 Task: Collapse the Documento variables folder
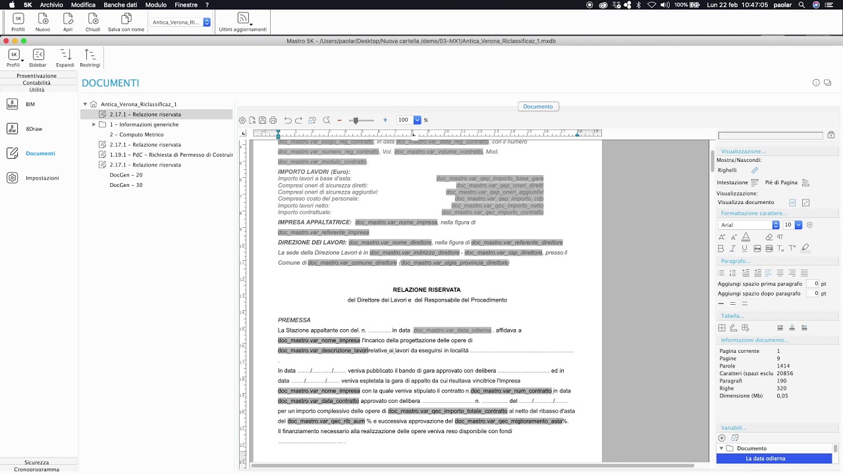pos(722,448)
